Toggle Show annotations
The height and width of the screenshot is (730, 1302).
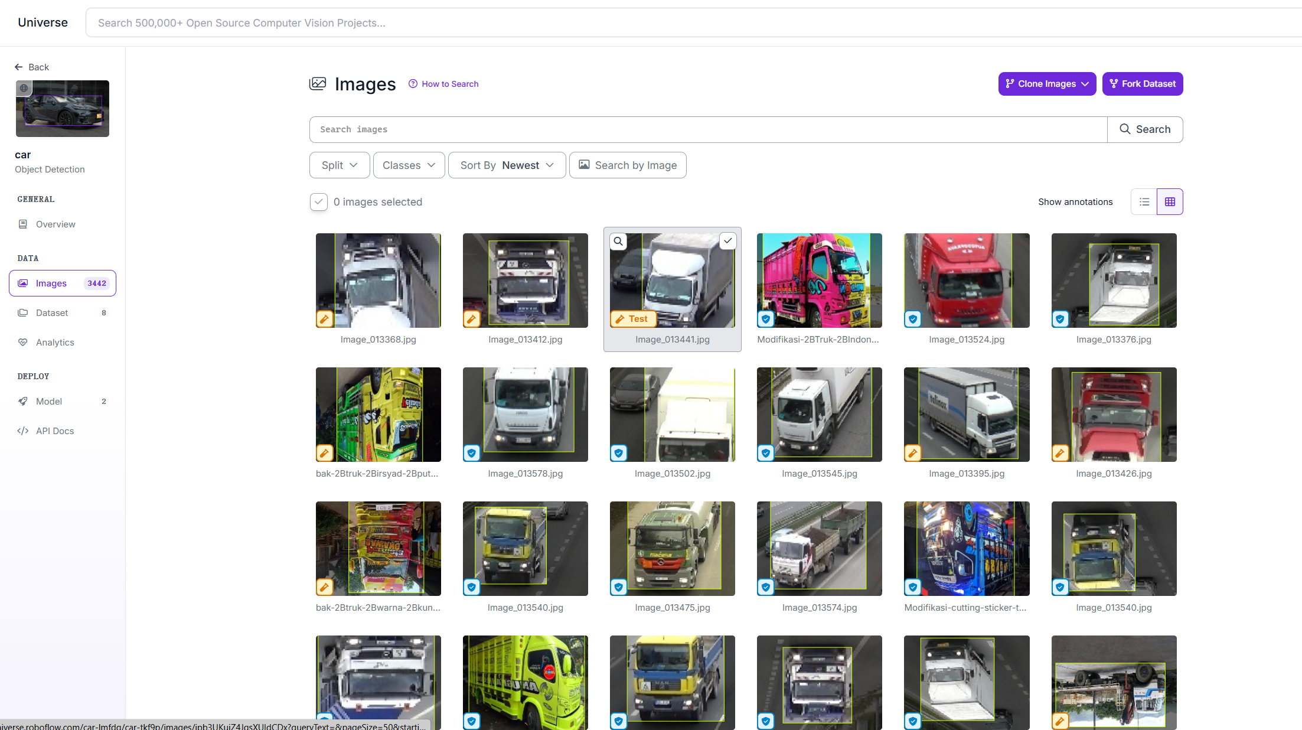(x=1075, y=202)
